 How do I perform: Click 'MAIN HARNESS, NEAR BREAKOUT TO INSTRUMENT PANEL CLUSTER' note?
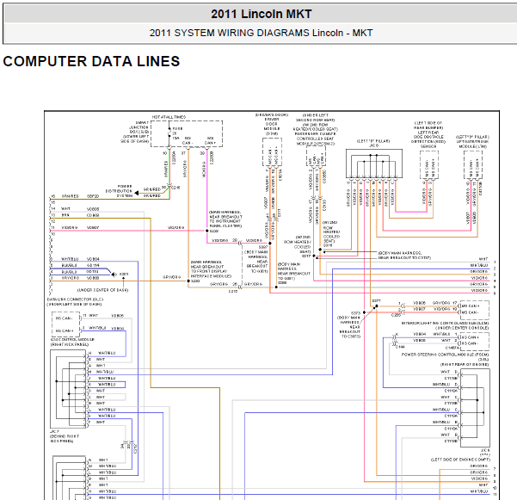point(225,219)
